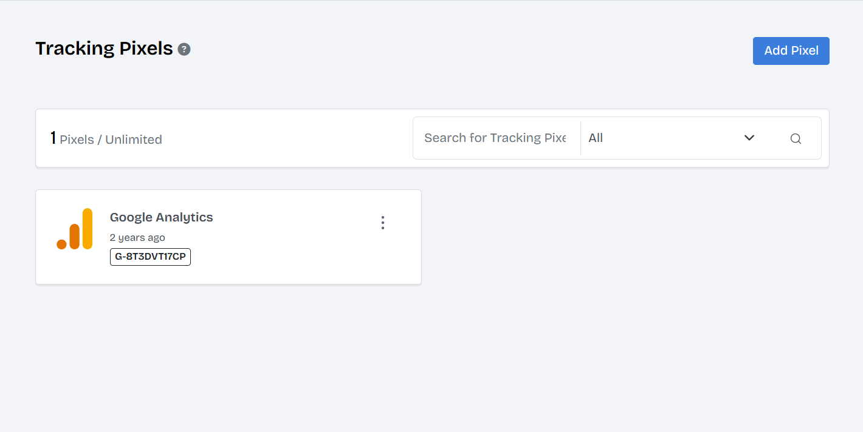
Task: Click the Google Analytics bar chart logo
Action: pyautogui.click(x=74, y=229)
